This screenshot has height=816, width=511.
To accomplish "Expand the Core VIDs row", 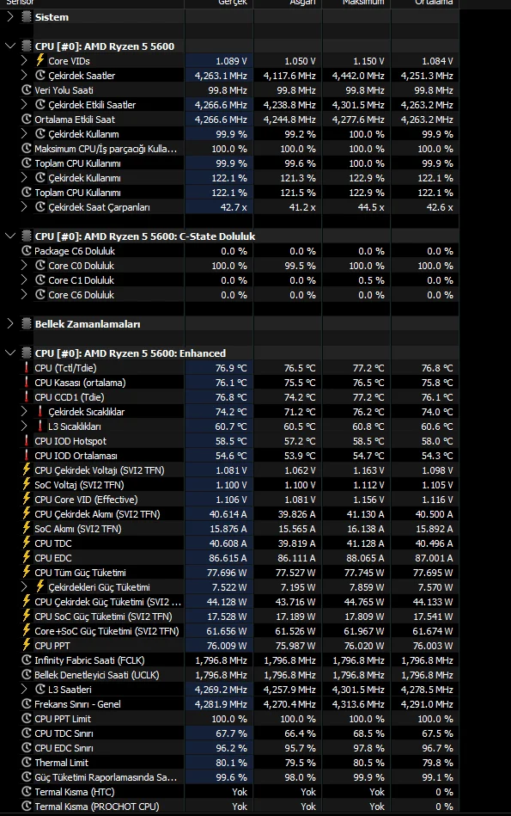I will tap(24, 61).
